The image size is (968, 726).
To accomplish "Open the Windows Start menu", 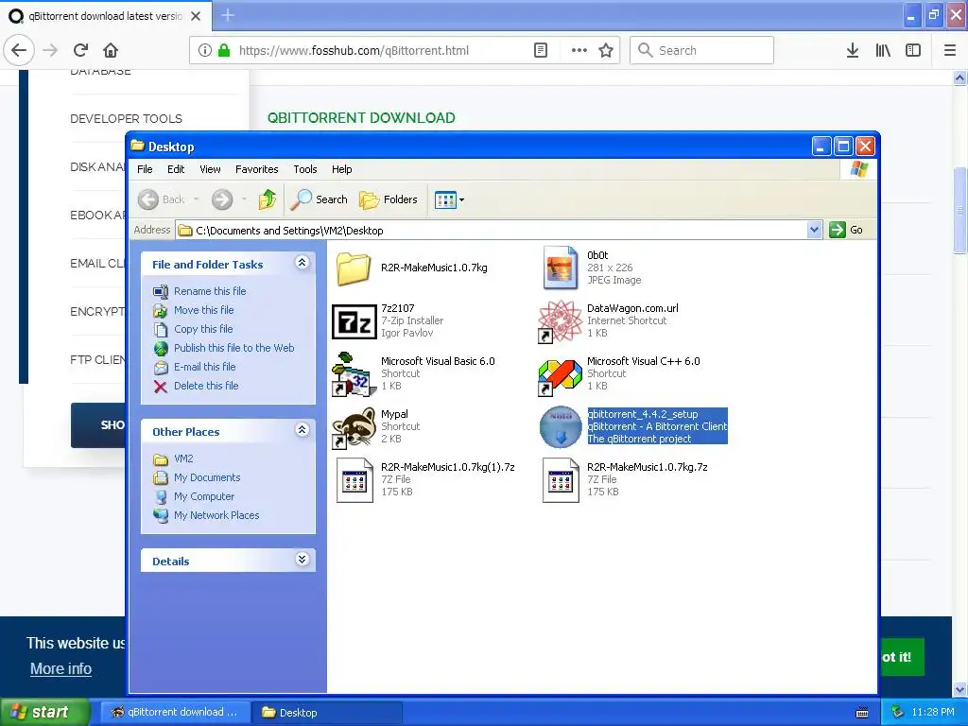I will pyautogui.click(x=44, y=713).
